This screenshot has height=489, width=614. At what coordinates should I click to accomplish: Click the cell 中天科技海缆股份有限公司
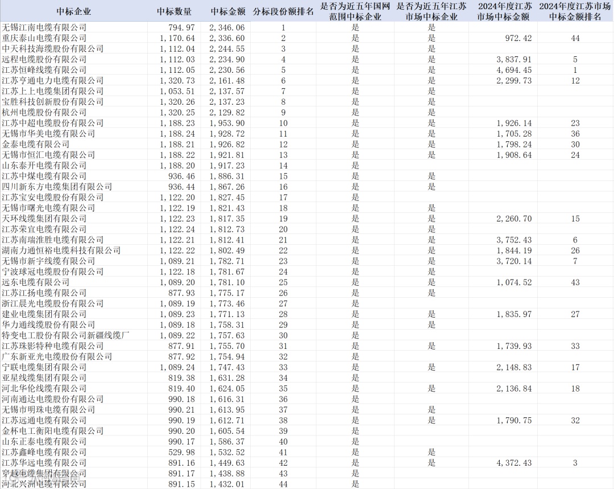(x=53, y=48)
